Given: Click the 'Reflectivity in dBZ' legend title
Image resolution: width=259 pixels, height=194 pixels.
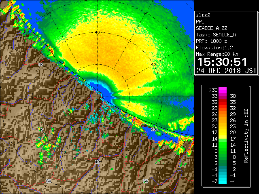Looking at the screenshot, I should pos(246,136).
